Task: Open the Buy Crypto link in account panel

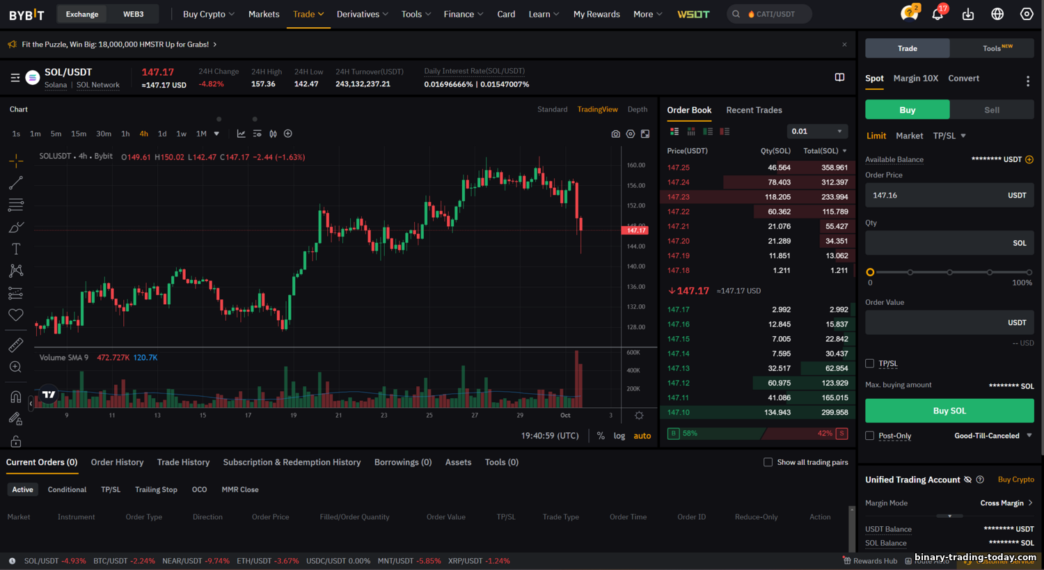Action: click(x=1015, y=480)
